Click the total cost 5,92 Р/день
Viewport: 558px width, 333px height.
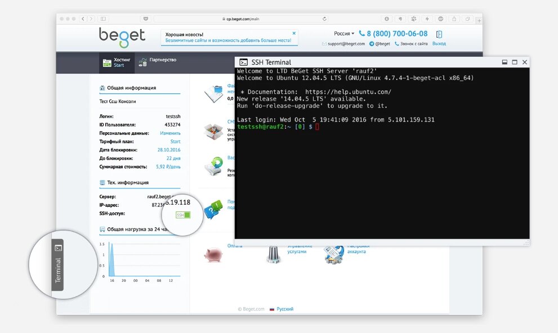(168, 166)
